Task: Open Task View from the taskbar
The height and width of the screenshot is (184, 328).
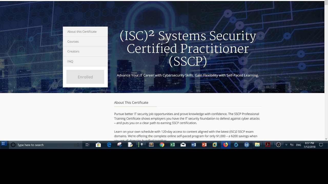Action: (x=87, y=145)
